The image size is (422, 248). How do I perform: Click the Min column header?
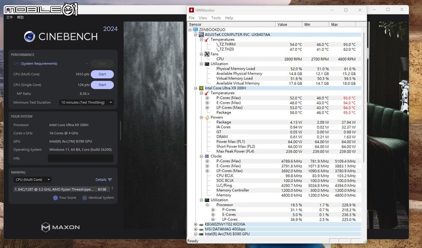point(315,24)
